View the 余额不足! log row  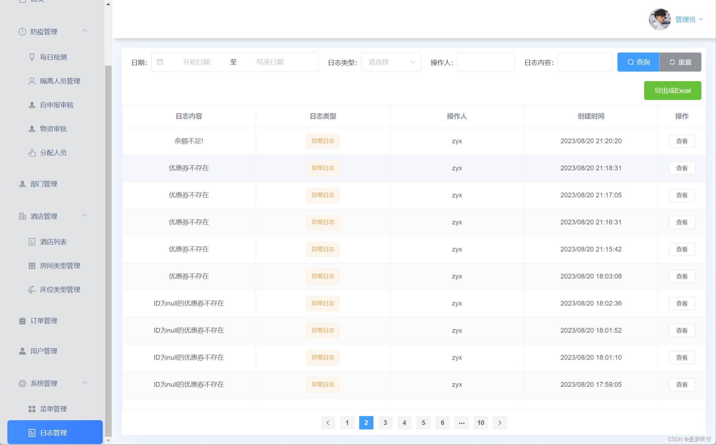point(682,141)
